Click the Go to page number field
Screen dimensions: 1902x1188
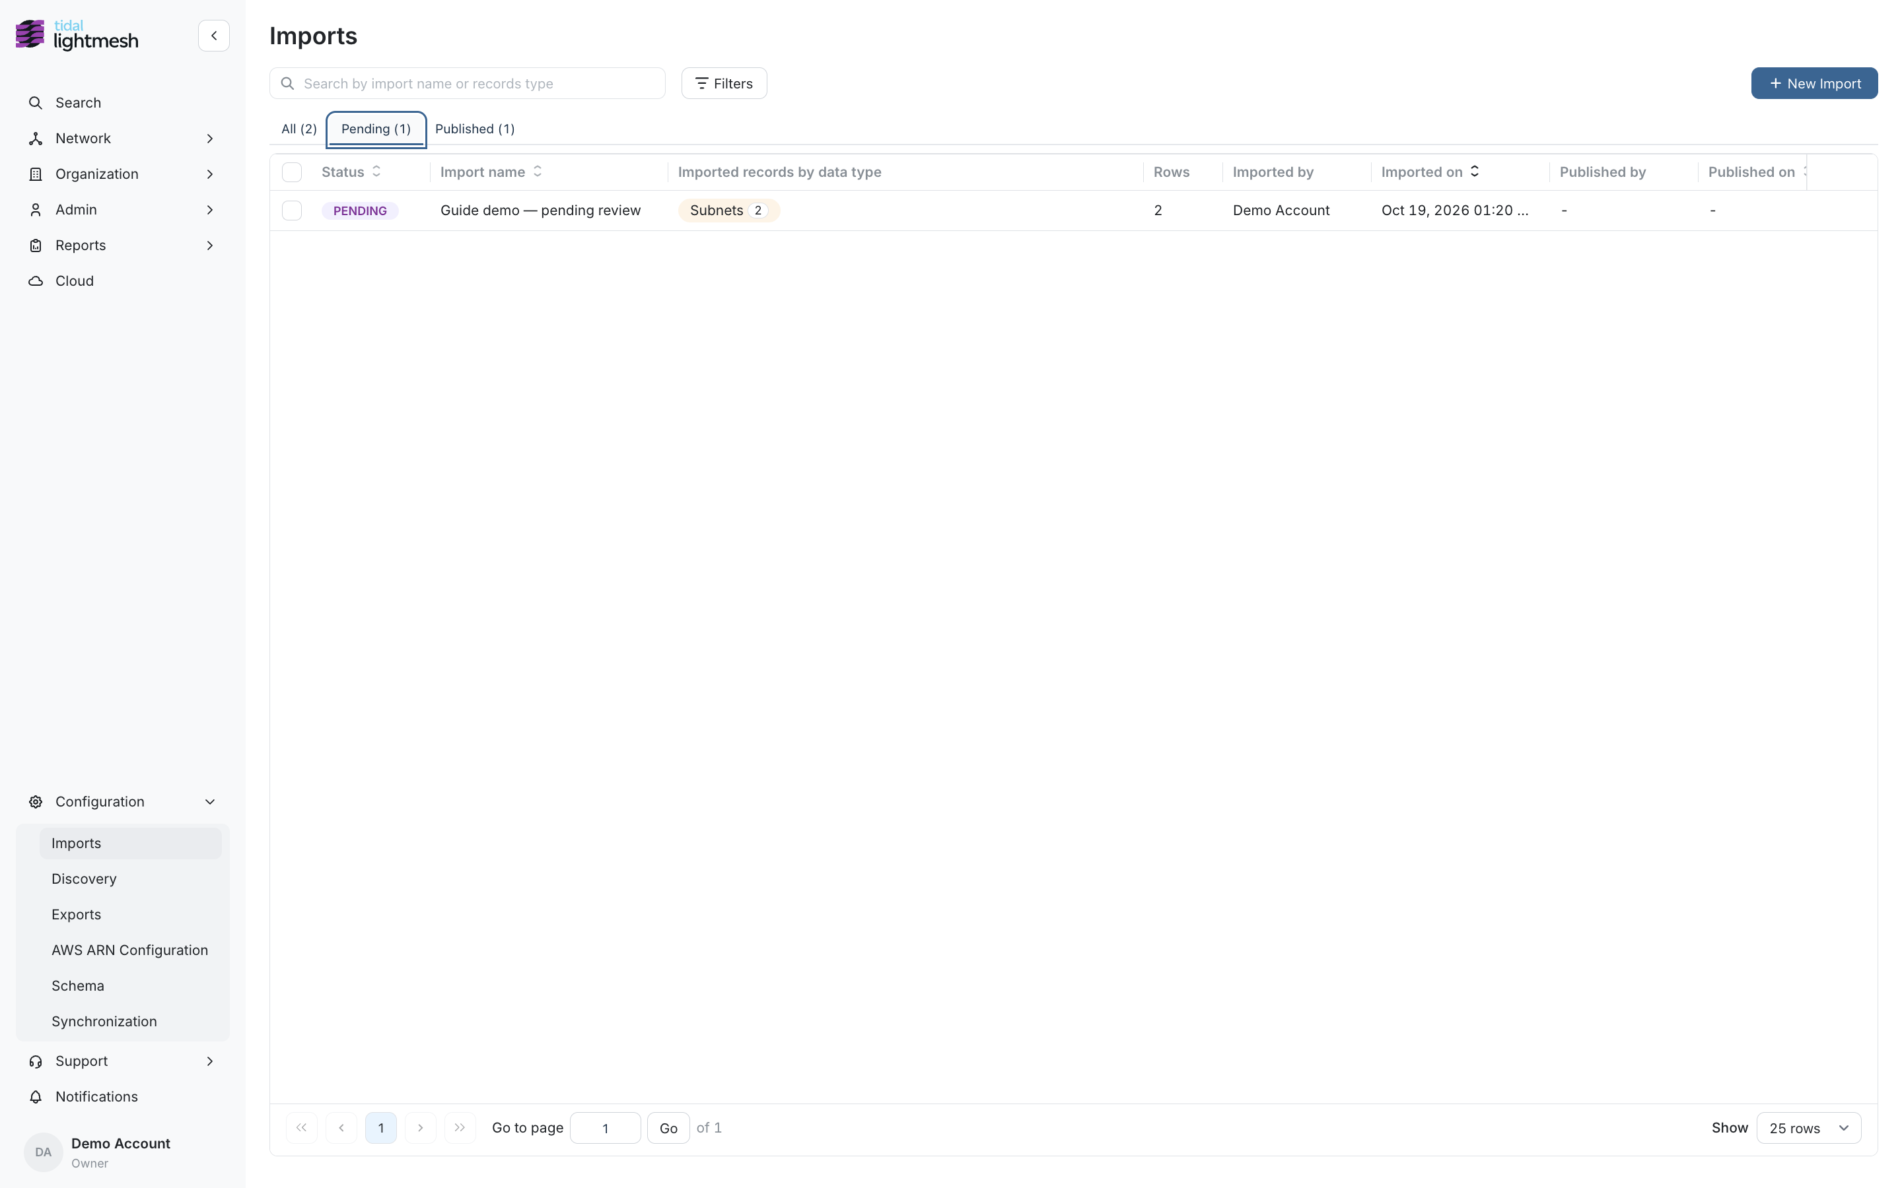pos(605,1127)
